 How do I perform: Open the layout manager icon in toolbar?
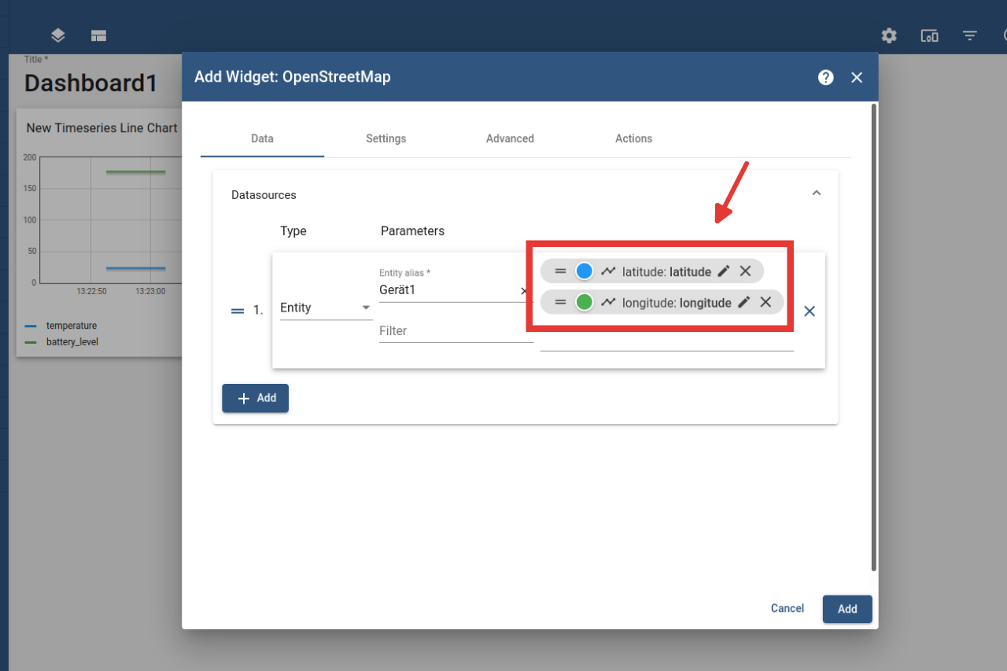point(98,35)
